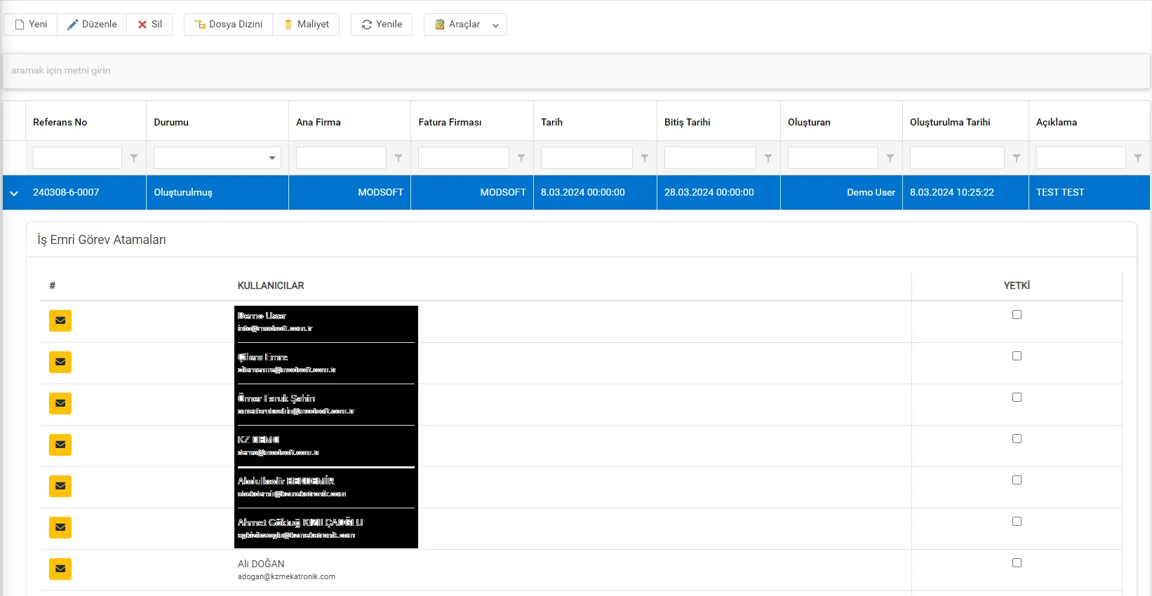Click filter icon for Referans No column
The height and width of the screenshot is (596, 1152).
[134, 158]
